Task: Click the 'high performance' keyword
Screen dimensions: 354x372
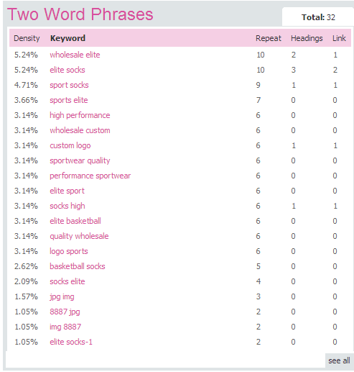Action: (x=80, y=115)
